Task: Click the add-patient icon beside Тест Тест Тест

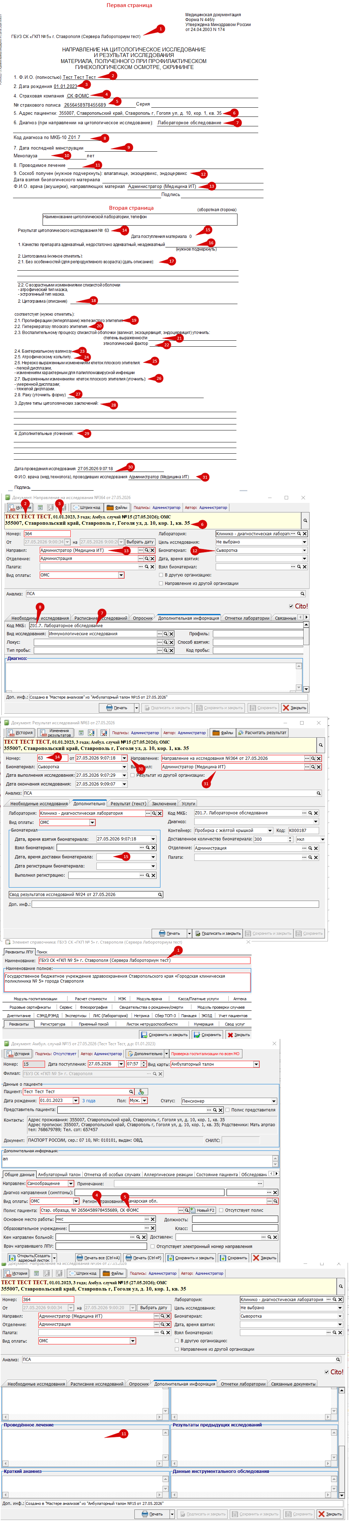Action: pos(141,1091)
